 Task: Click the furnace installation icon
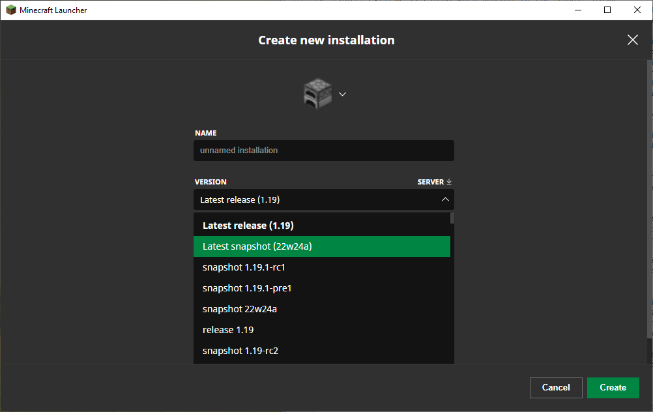pos(317,94)
